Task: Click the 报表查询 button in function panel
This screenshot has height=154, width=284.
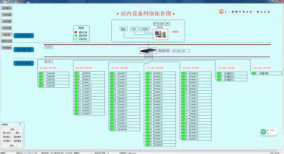Action: click(17, 140)
